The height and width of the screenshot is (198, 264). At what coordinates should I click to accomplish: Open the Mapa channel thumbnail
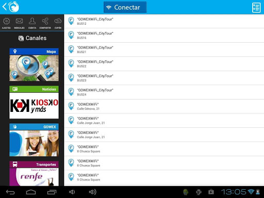[34, 64]
